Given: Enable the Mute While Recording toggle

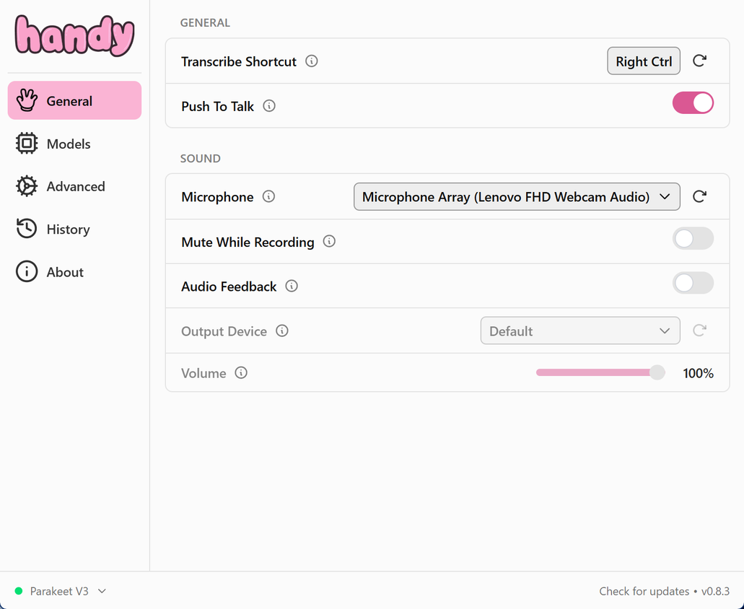Looking at the screenshot, I should (x=693, y=239).
